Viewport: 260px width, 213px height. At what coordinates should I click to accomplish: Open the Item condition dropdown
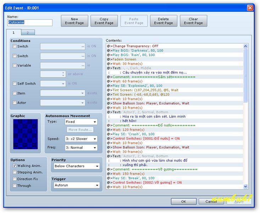(63, 93)
